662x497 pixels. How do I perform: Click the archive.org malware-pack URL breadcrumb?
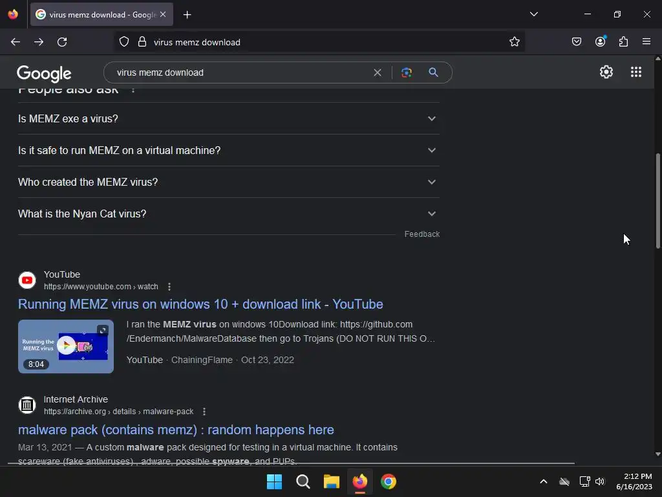coord(119,411)
